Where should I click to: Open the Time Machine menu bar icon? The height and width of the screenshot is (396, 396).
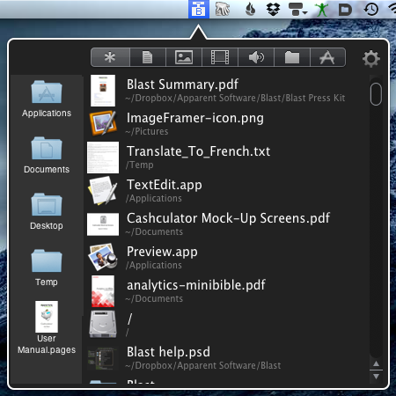pos(371,9)
